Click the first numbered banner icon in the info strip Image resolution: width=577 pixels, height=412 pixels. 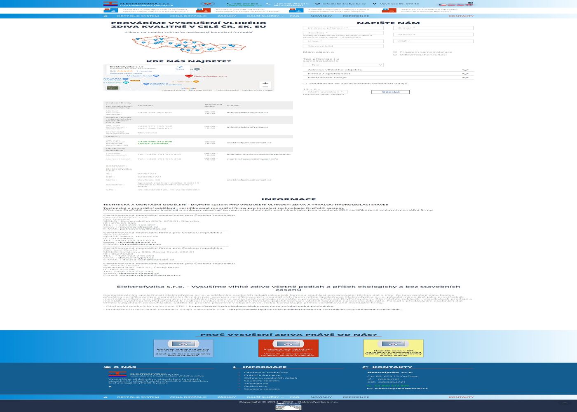click(x=111, y=10)
